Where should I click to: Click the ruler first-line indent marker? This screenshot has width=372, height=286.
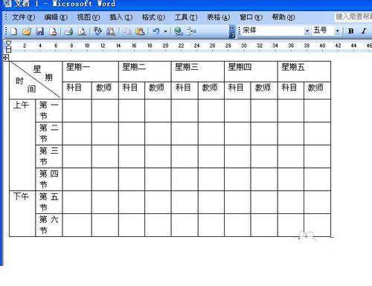9,44
